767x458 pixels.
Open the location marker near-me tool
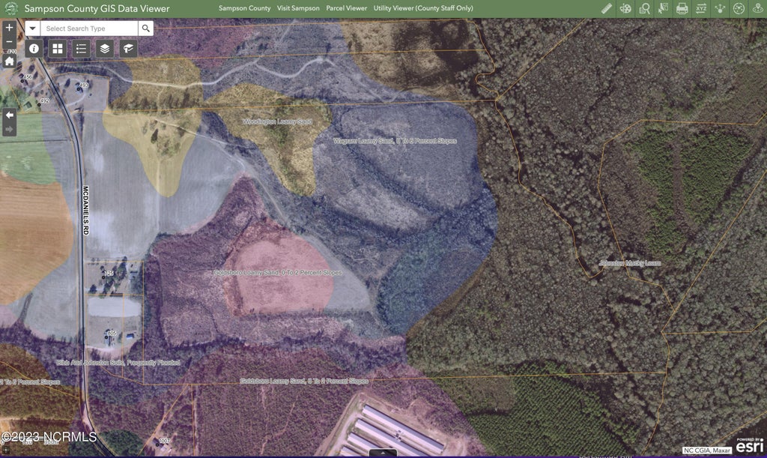pos(758,8)
